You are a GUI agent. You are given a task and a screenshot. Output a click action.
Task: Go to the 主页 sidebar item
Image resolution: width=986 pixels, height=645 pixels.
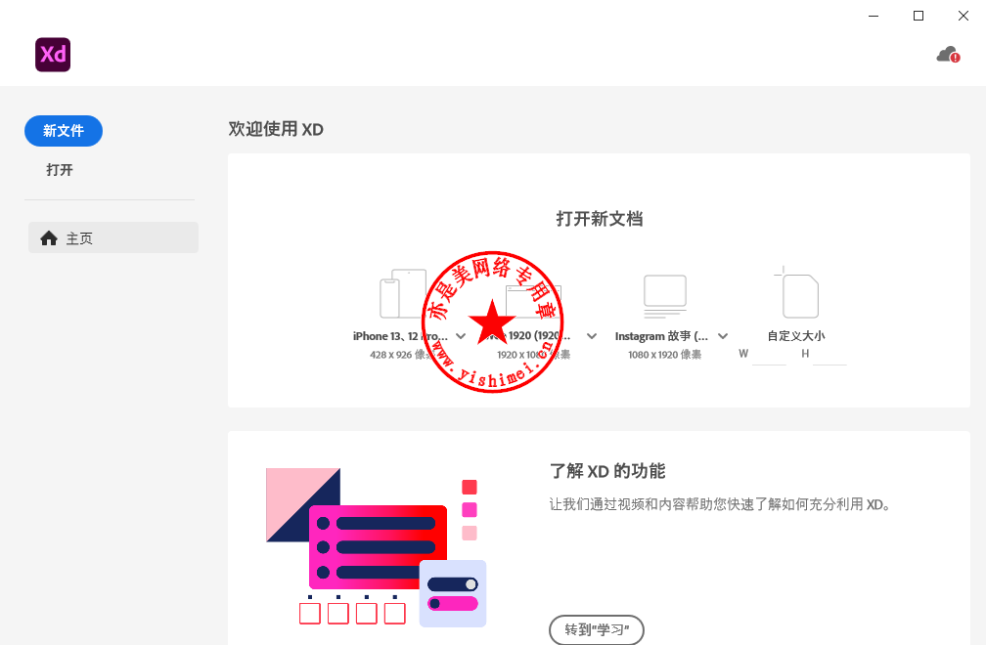(x=113, y=237)
